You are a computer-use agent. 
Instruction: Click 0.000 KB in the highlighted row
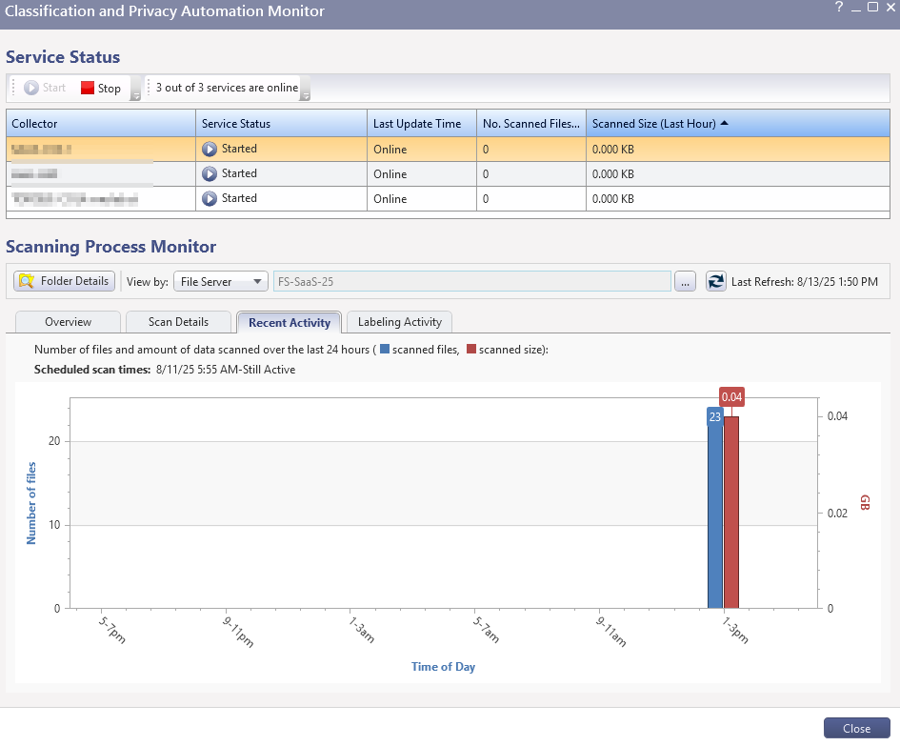[x=613, y=150]
